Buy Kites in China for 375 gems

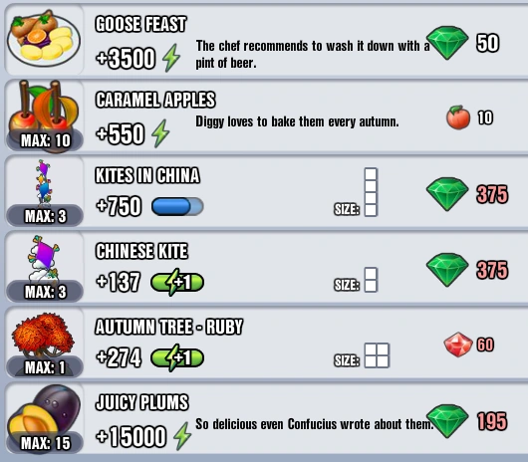coord(467,194)
